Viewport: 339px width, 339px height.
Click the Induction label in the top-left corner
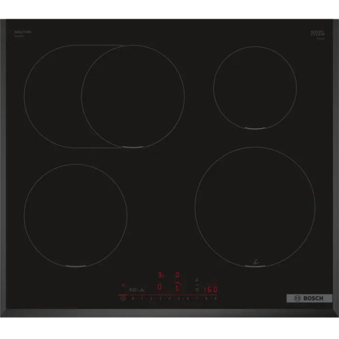tap(22, 33)
